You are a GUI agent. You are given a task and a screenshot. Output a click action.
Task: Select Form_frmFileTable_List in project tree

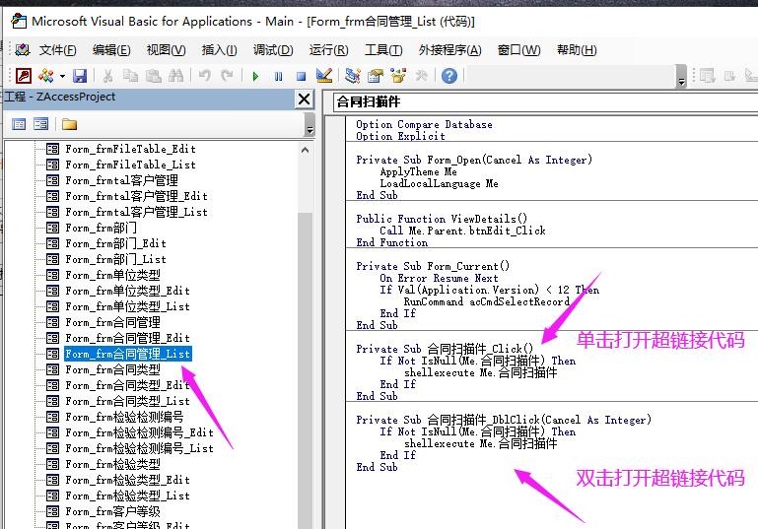130,165
